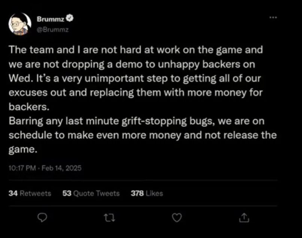Reply to the Brummz tweet

pyautogui.click(x=43, y=217)
